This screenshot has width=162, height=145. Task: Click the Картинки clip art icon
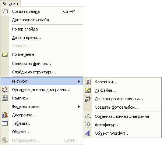(88, 81)
